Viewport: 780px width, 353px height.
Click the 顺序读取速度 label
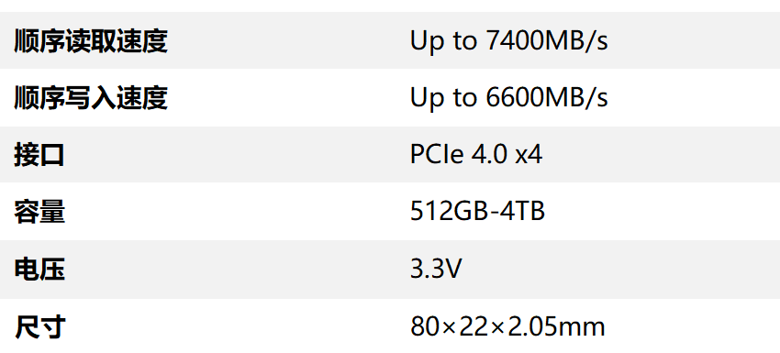(91, 40)
